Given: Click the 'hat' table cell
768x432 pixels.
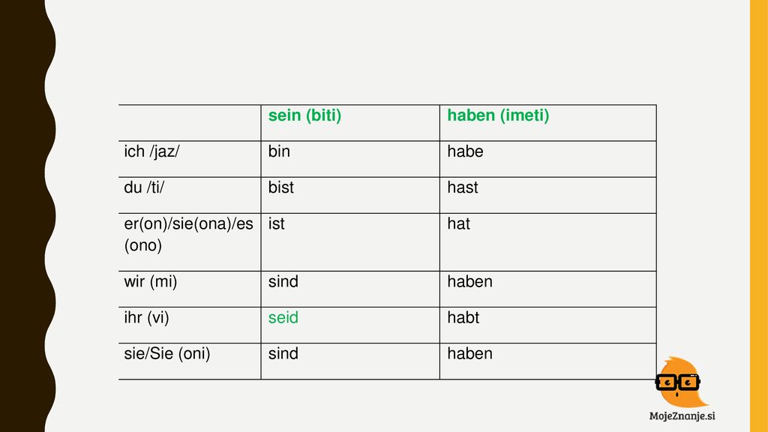Looking at the screenshot, I should pos(548,242).
